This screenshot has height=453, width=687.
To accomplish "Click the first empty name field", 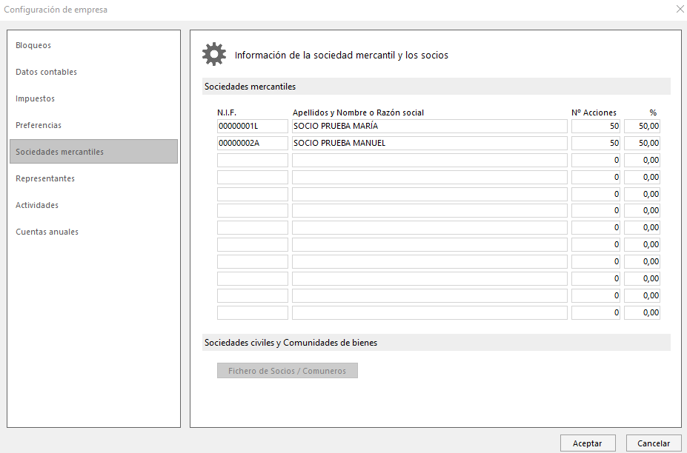I will point(429,160).
